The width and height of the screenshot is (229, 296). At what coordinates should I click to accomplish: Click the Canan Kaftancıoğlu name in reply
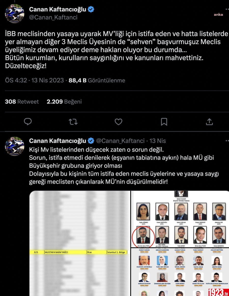pos(58,141)
